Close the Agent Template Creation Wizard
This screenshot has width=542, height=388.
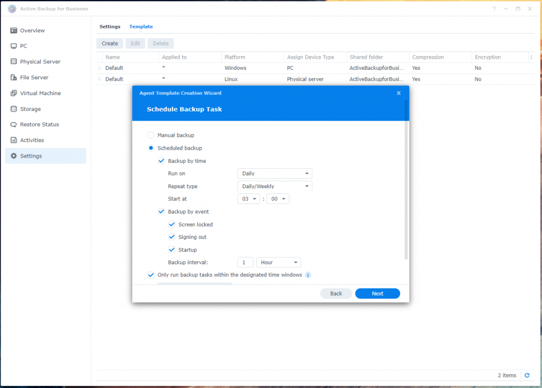click(399, 93)
